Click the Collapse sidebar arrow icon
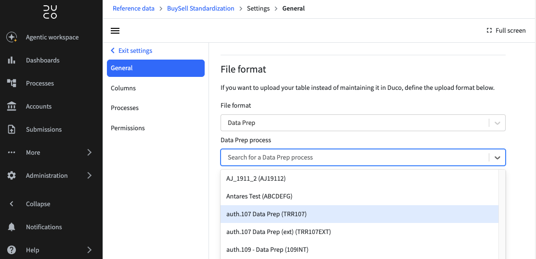The height and width of the screenshot is (259, 536). 12,204
